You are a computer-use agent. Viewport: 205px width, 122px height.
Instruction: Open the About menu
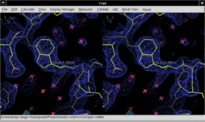[x=147, y=9]
